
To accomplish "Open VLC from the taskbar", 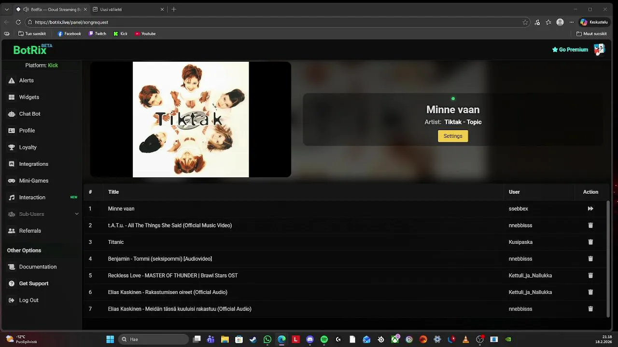I will 465,339.
